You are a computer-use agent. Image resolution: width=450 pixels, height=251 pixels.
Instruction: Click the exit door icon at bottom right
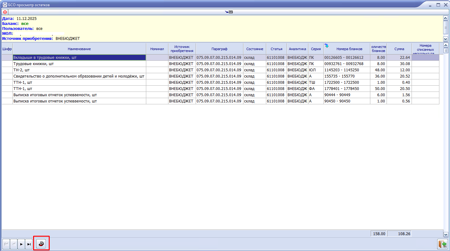click(x=442, y=244)
